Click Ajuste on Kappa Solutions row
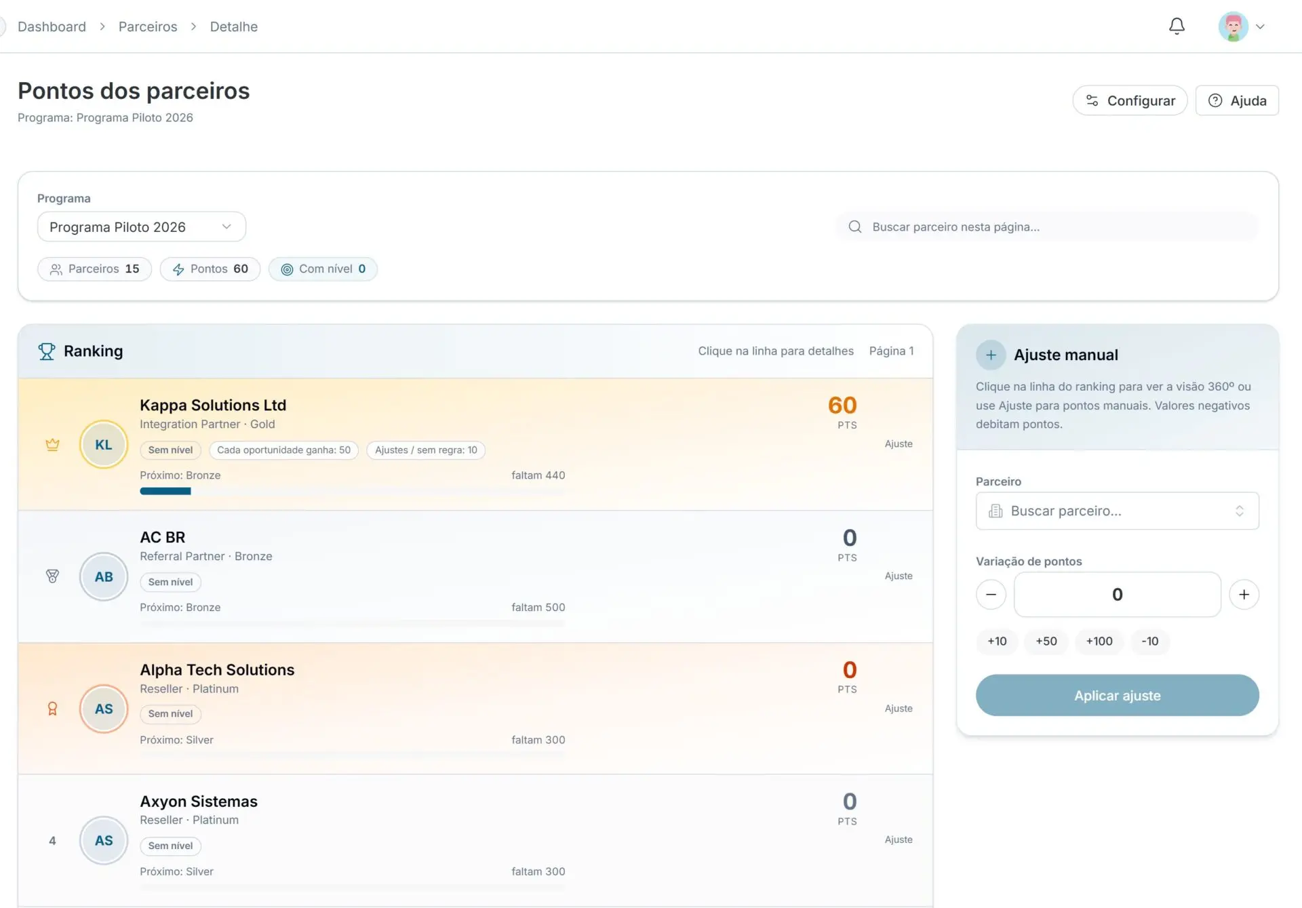The image size is (1302, 908). [x=899, y=443]
